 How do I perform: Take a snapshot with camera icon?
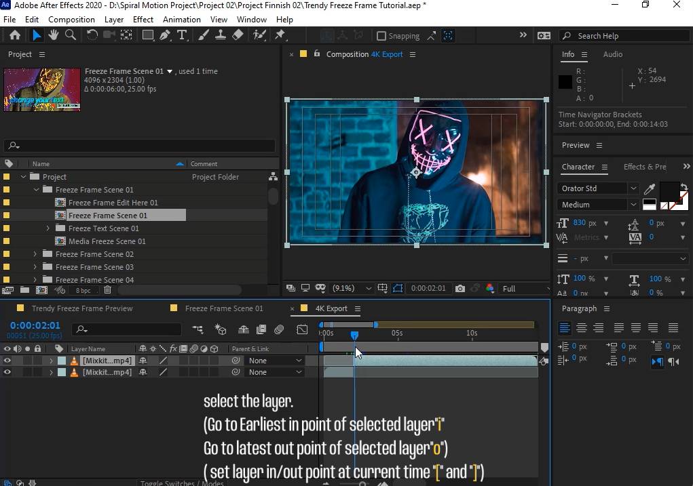460,288
